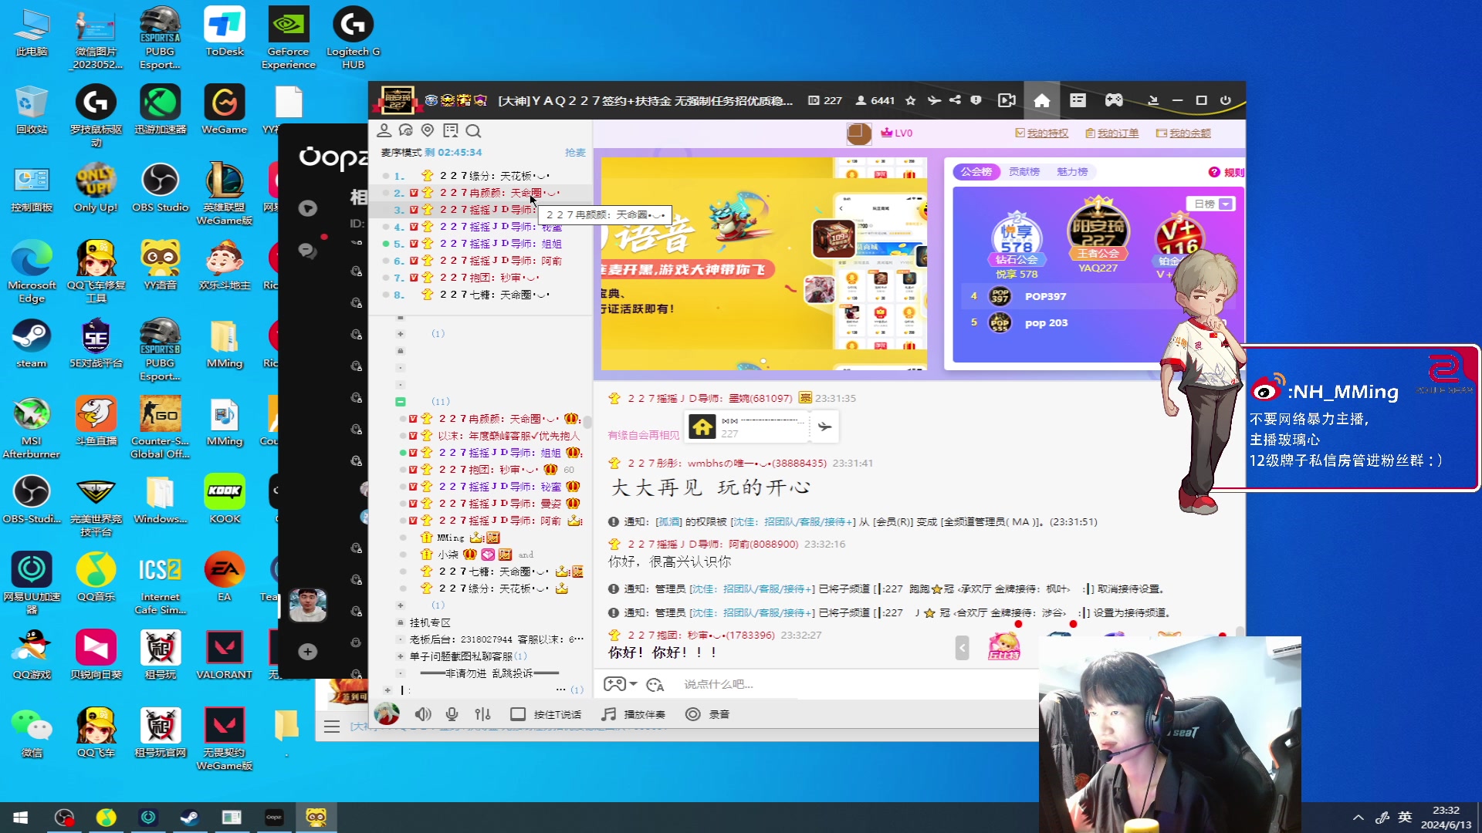Expand a collapsed channel group via its plus sign
This screenshot has width=1482, height=833.
pyautogui.click(x=400, y=334)
